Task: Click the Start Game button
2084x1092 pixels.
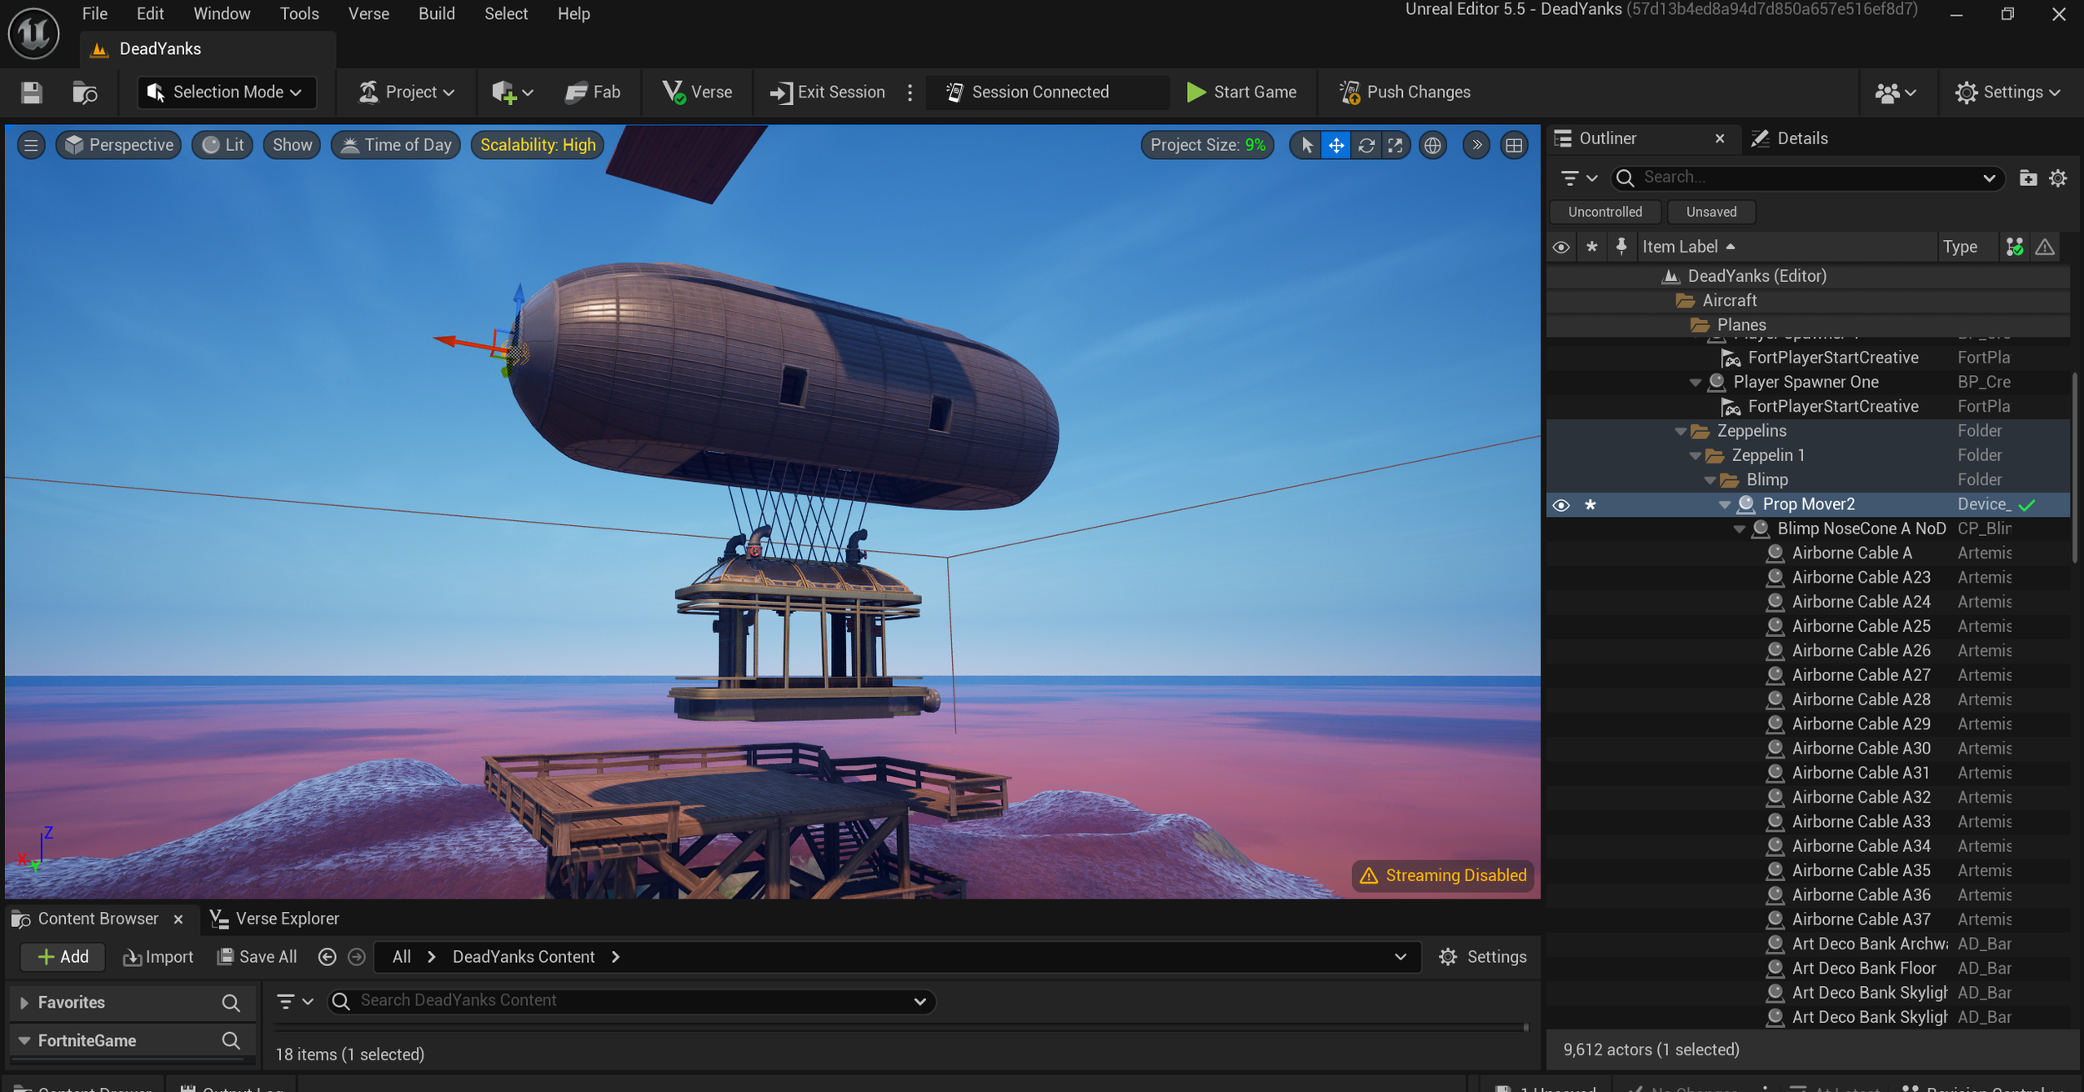Action: tap(1241, 93)
